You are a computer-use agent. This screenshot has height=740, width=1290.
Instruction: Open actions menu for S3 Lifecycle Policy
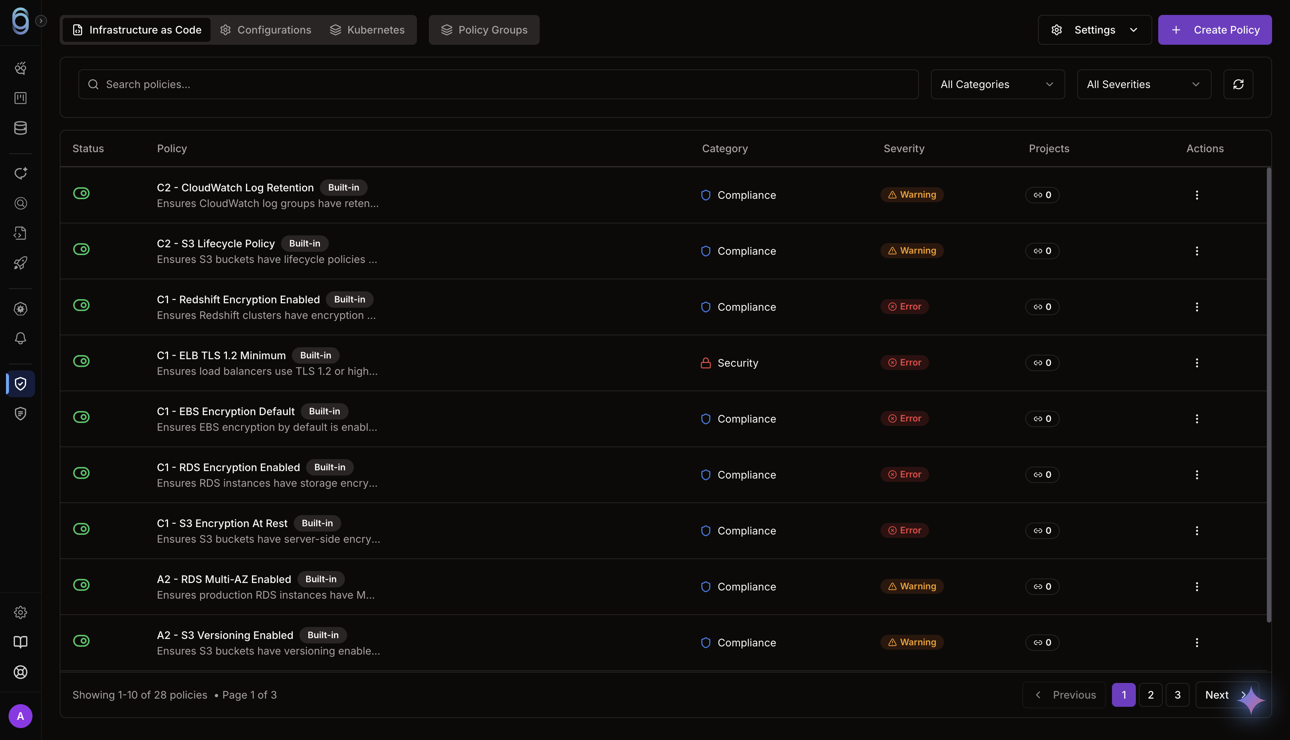pos(1196,251)
